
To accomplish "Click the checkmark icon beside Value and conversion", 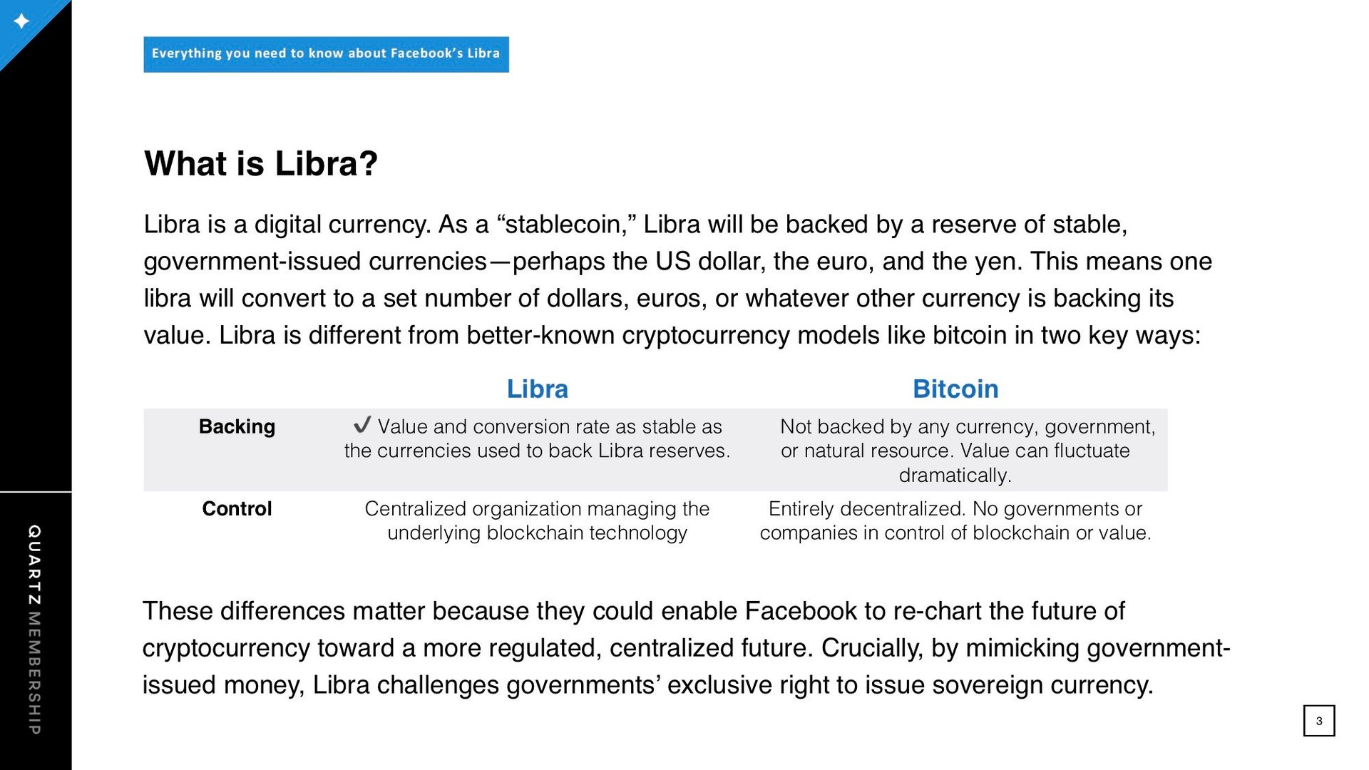I will [362, 425].
